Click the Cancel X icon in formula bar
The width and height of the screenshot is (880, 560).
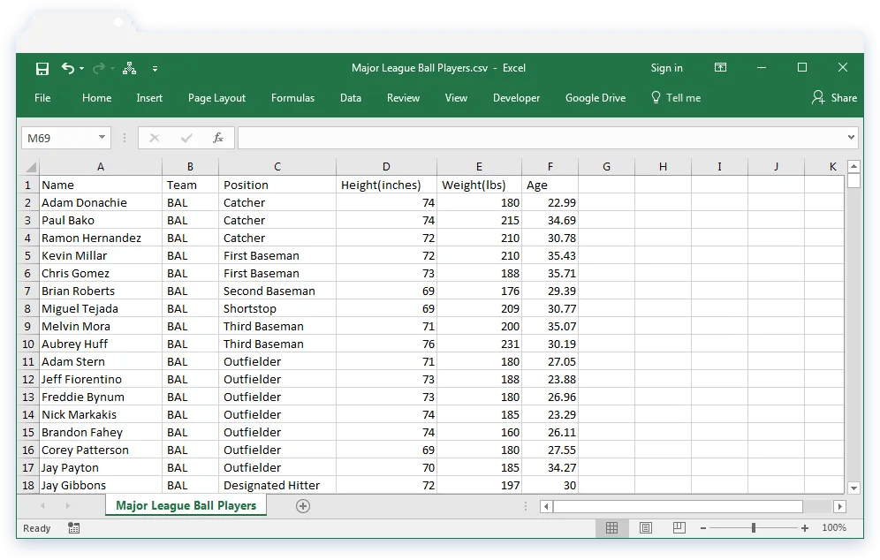point(155,138)
